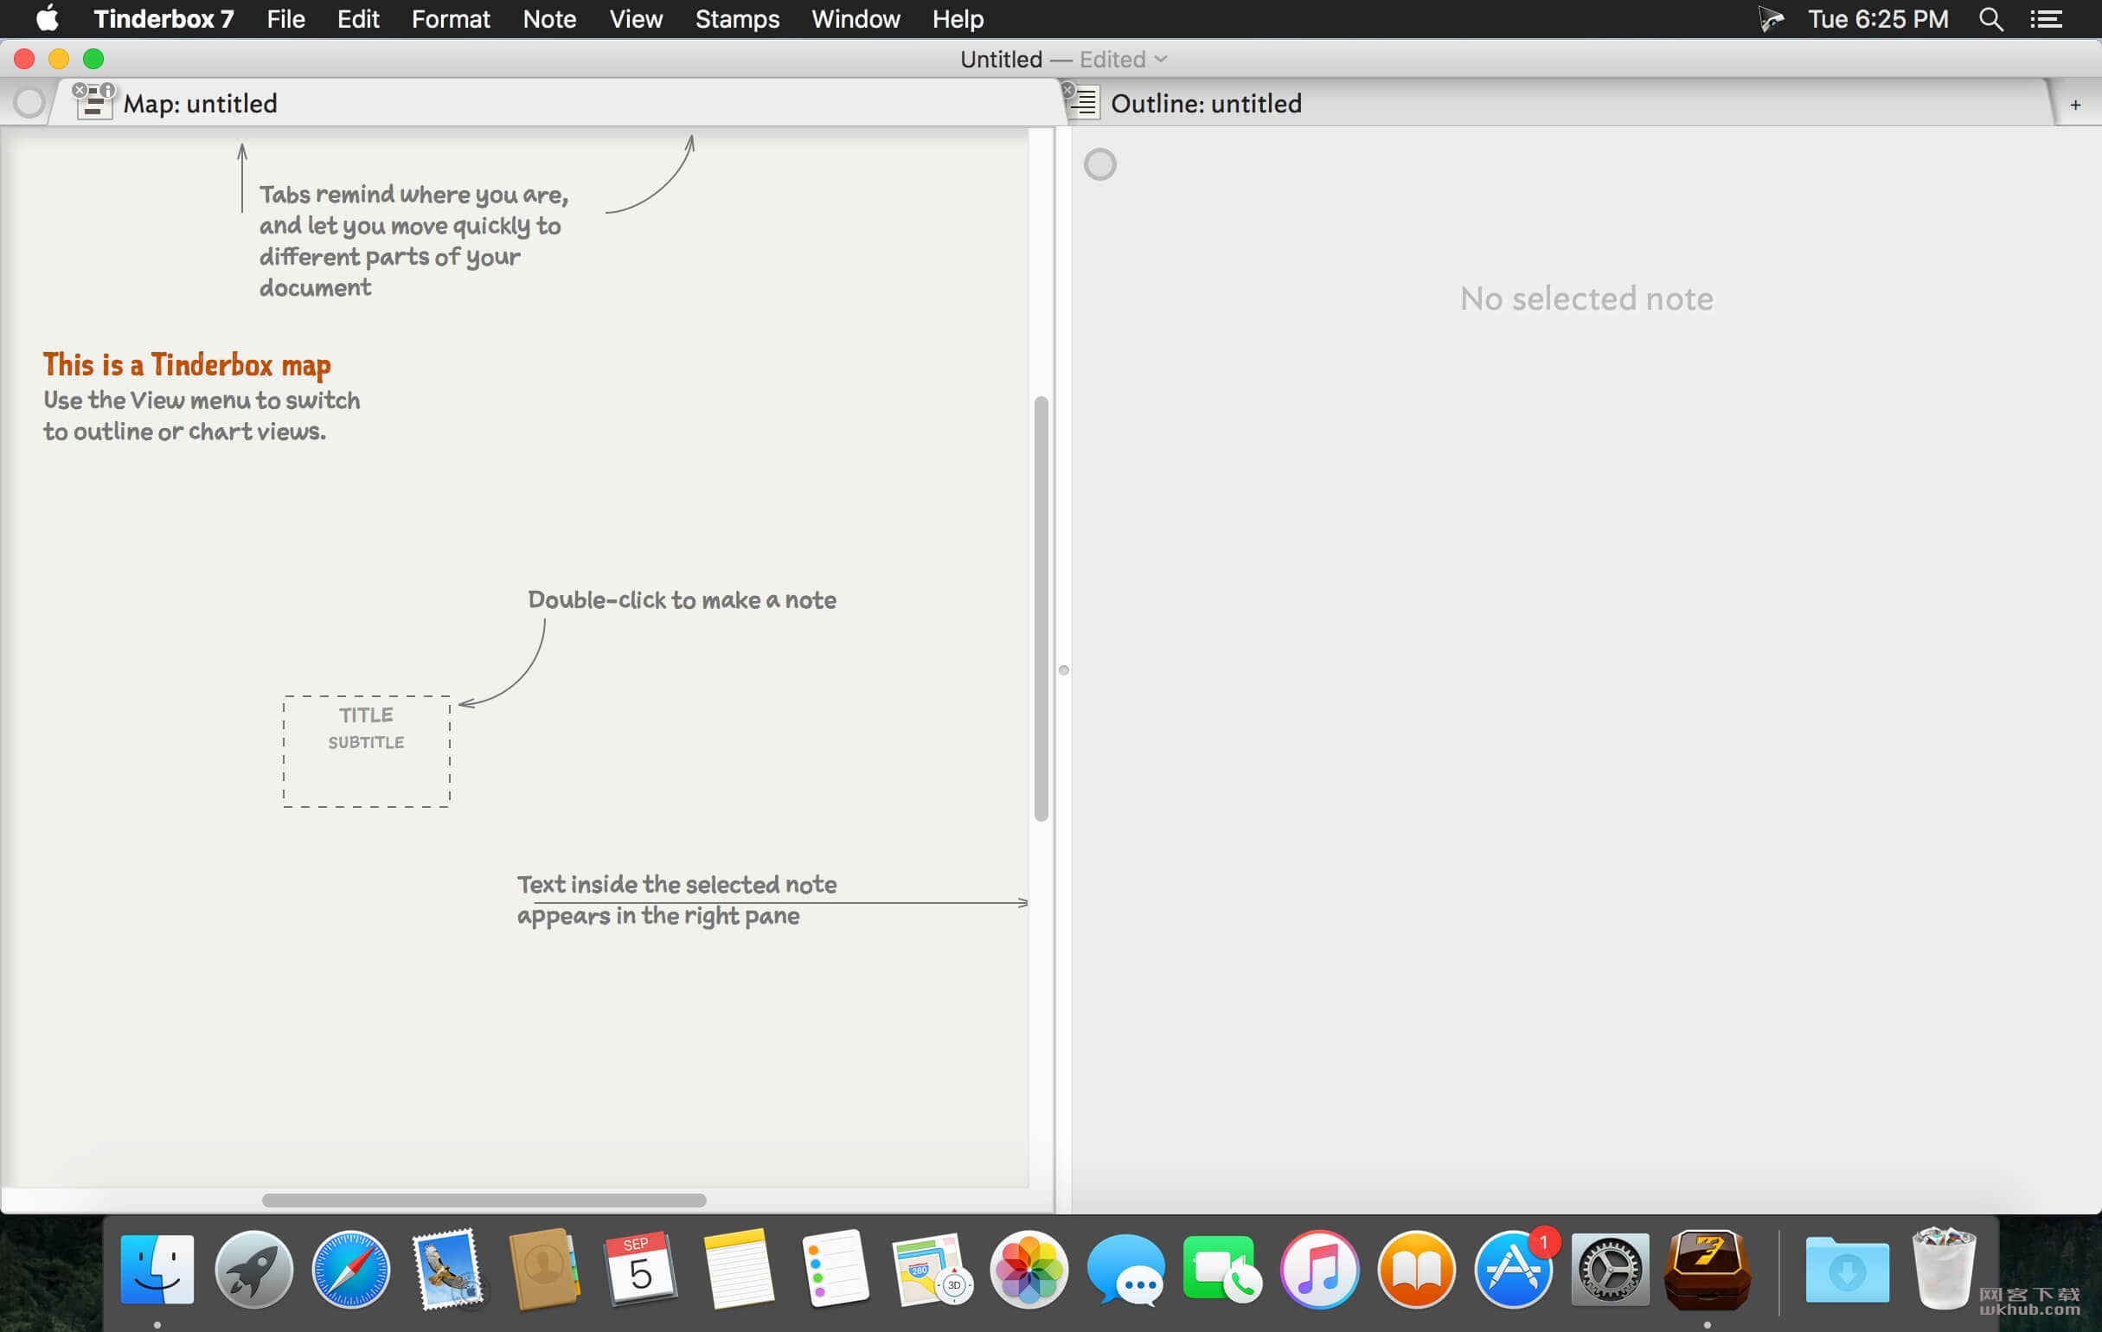Click the dashed TITLE SUBTITLE placeholder note

367,752
